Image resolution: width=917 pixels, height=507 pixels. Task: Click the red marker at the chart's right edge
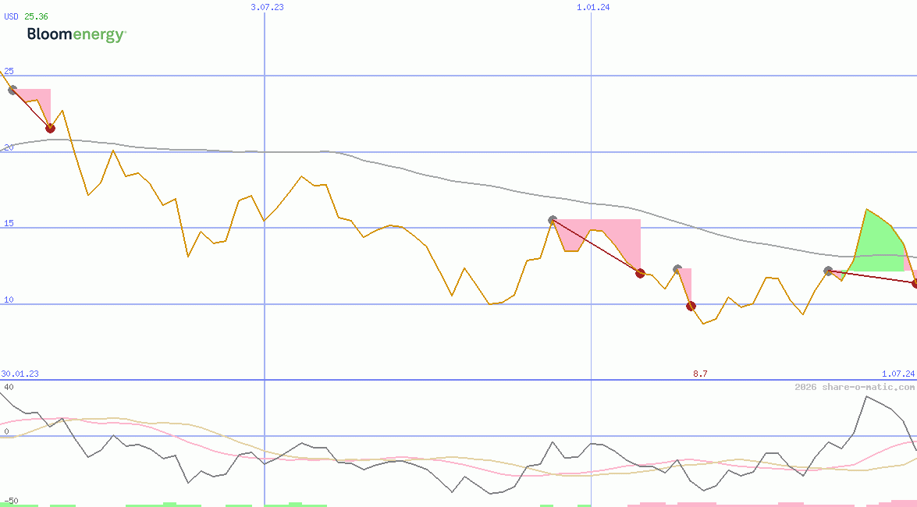[914, 282]
